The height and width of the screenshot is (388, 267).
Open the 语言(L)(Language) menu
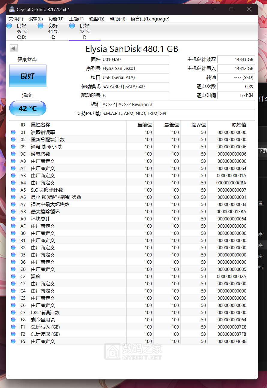click(x=150, y=19)
